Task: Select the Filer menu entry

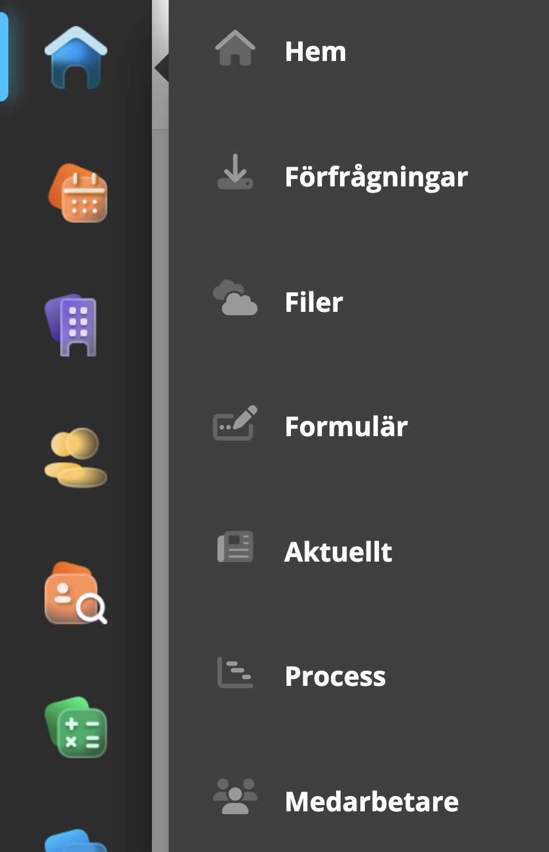Action: [314, 302]
